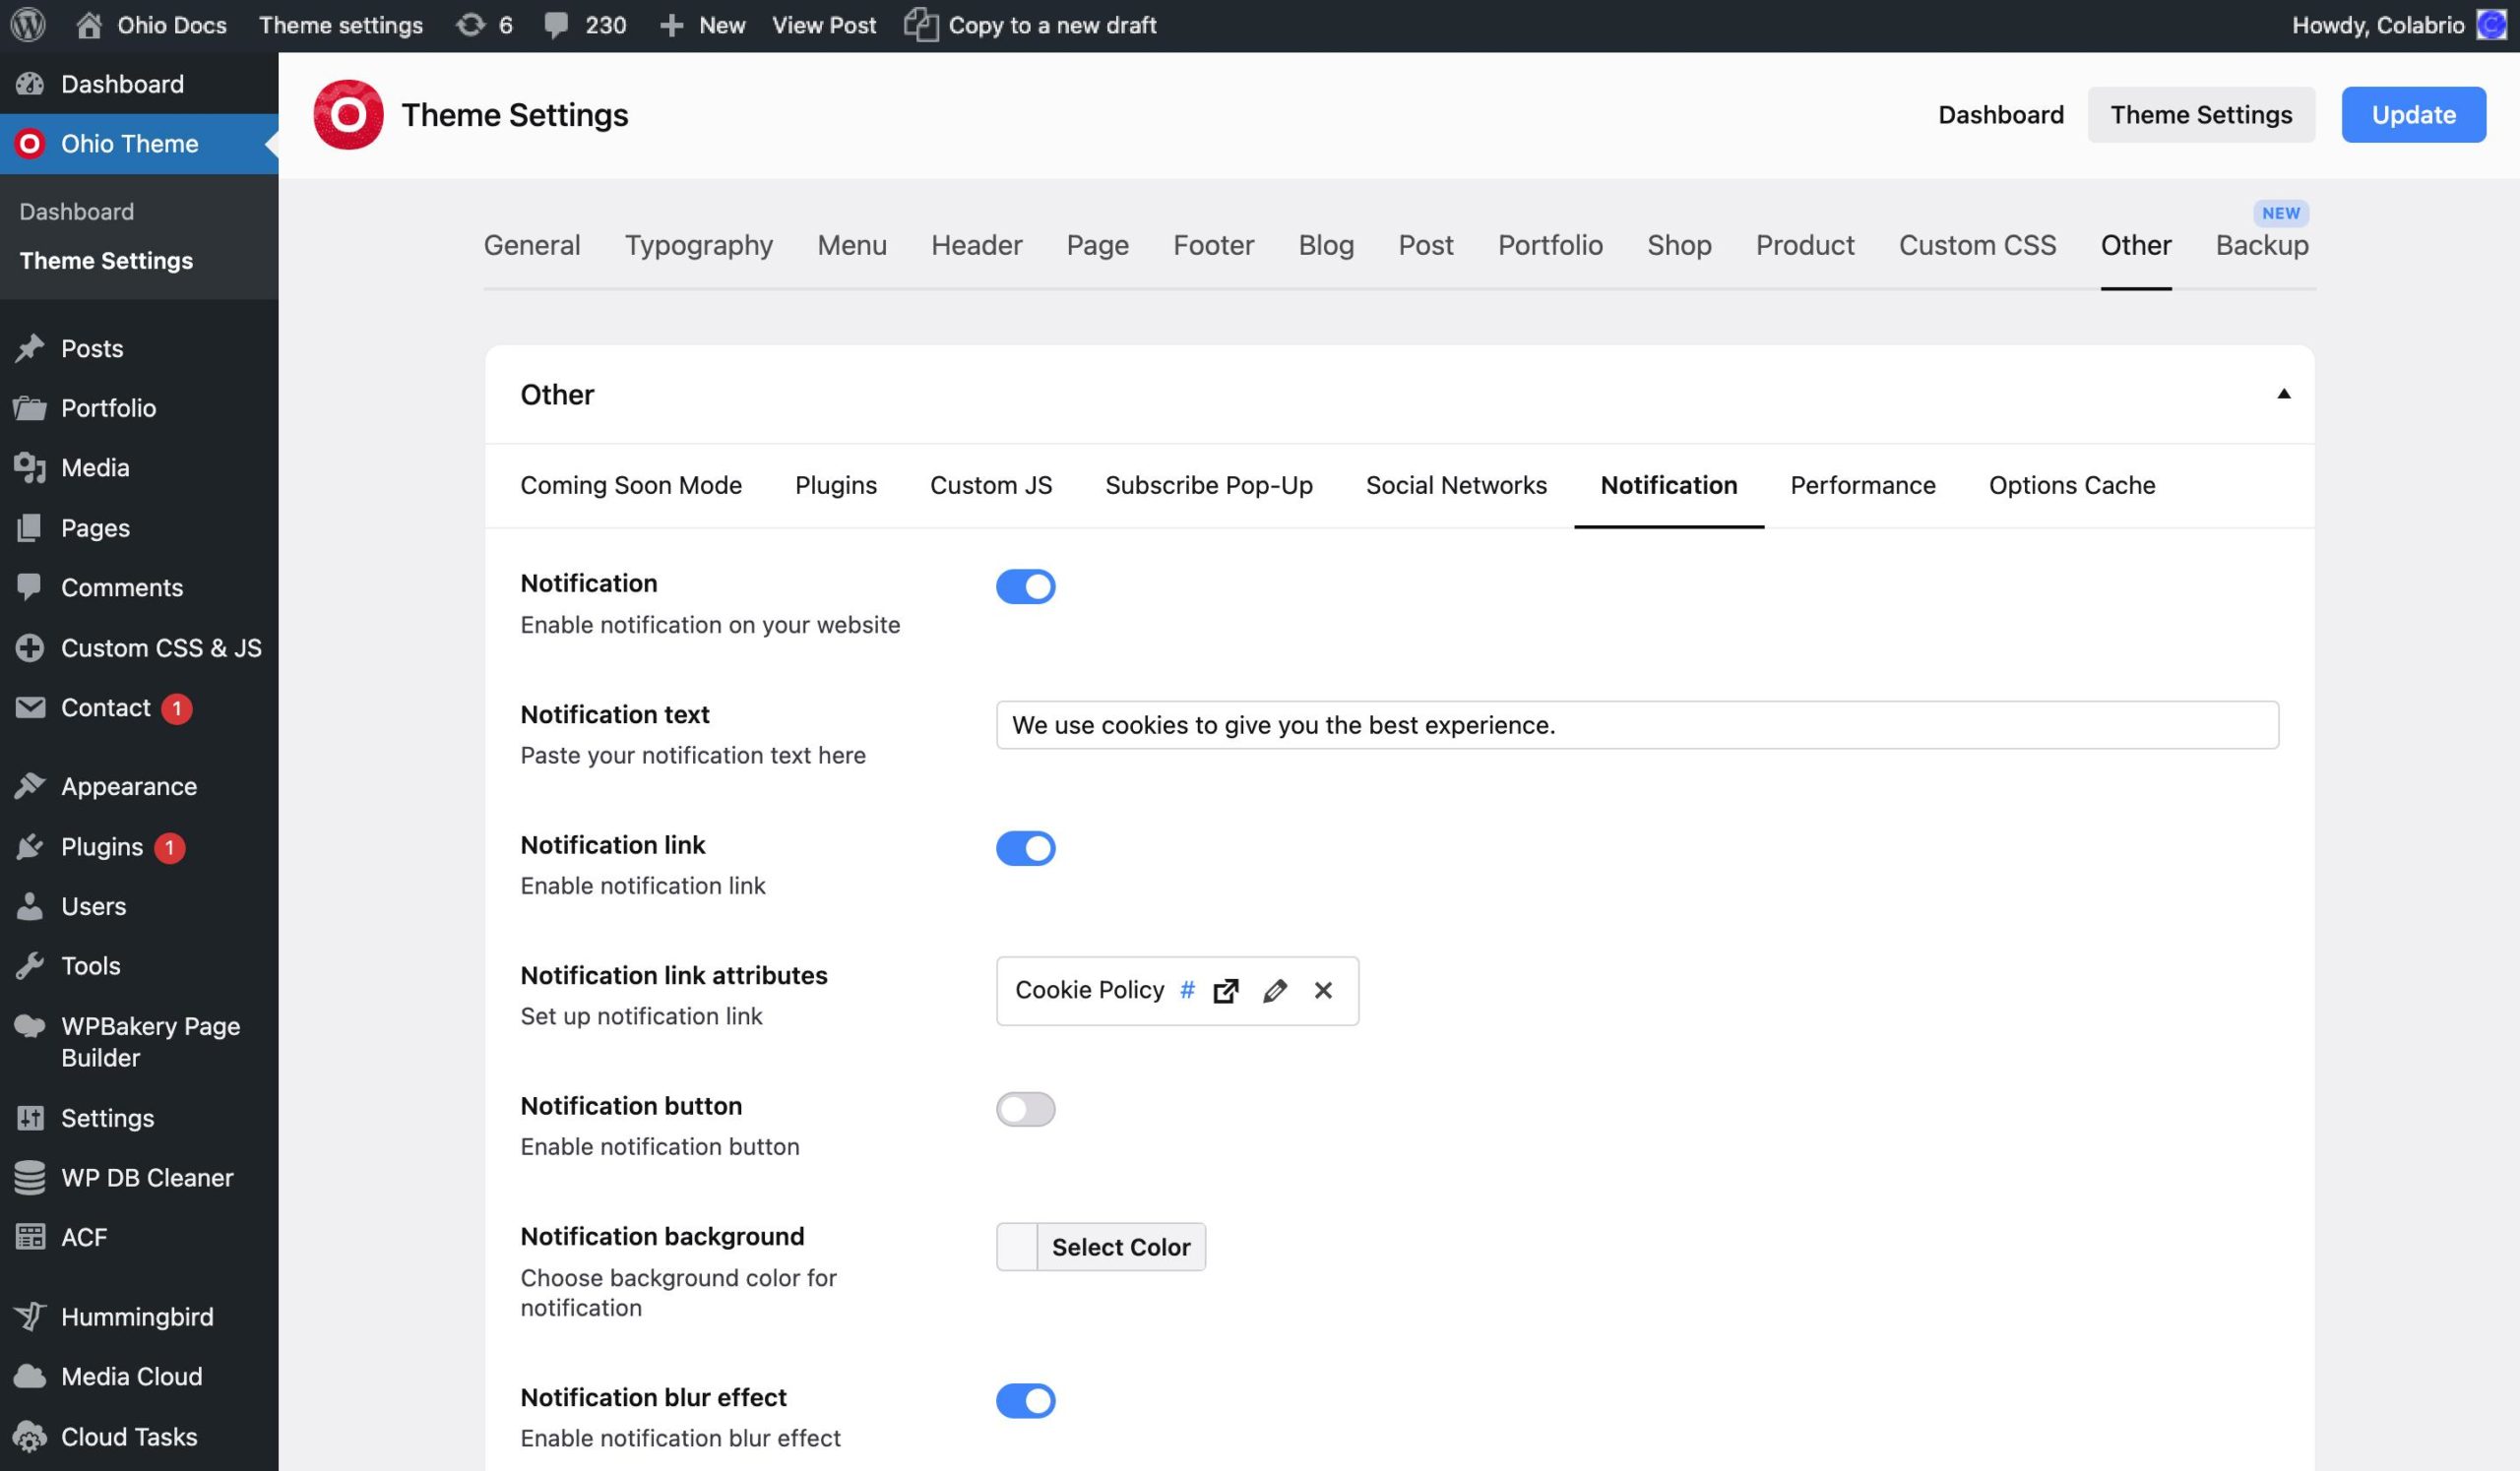Image resolution: width=2520 pixels, height=1471 pixels.
Task: Click the Copy to a new draft icon
Action: (x=921, y=25)
